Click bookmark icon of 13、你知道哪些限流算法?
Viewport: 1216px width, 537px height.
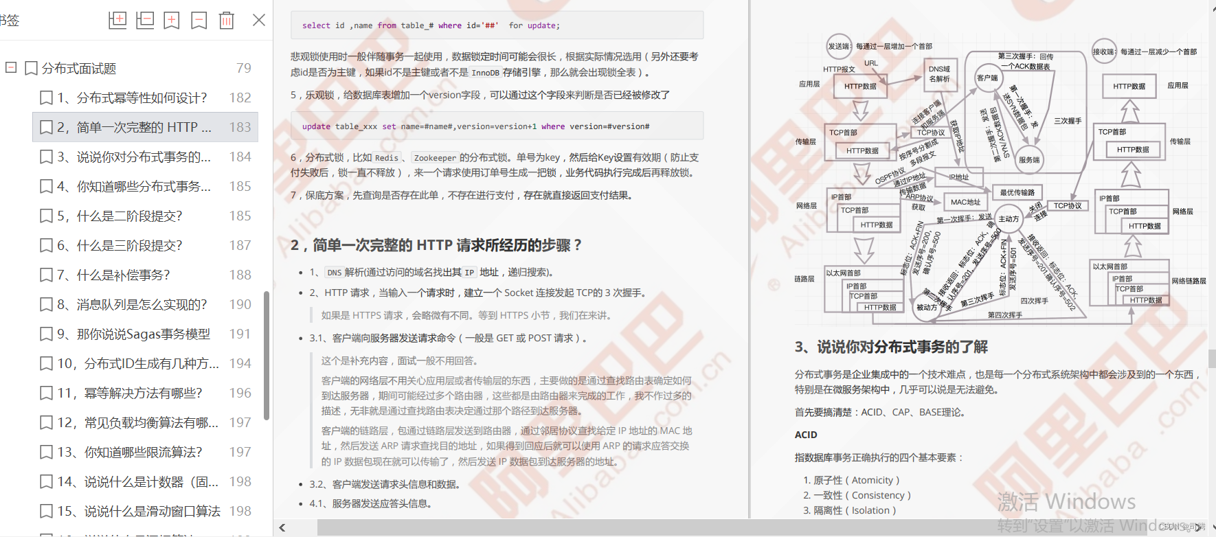(46, 452)
